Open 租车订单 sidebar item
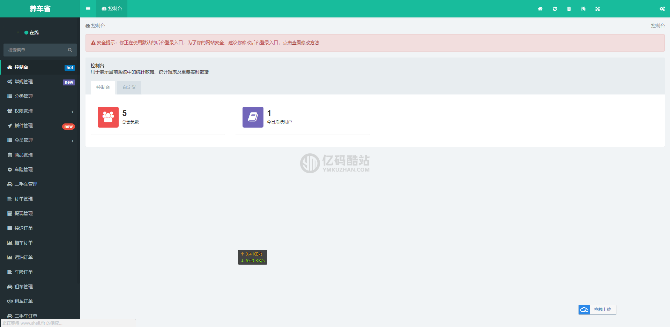 coord(40,302)
